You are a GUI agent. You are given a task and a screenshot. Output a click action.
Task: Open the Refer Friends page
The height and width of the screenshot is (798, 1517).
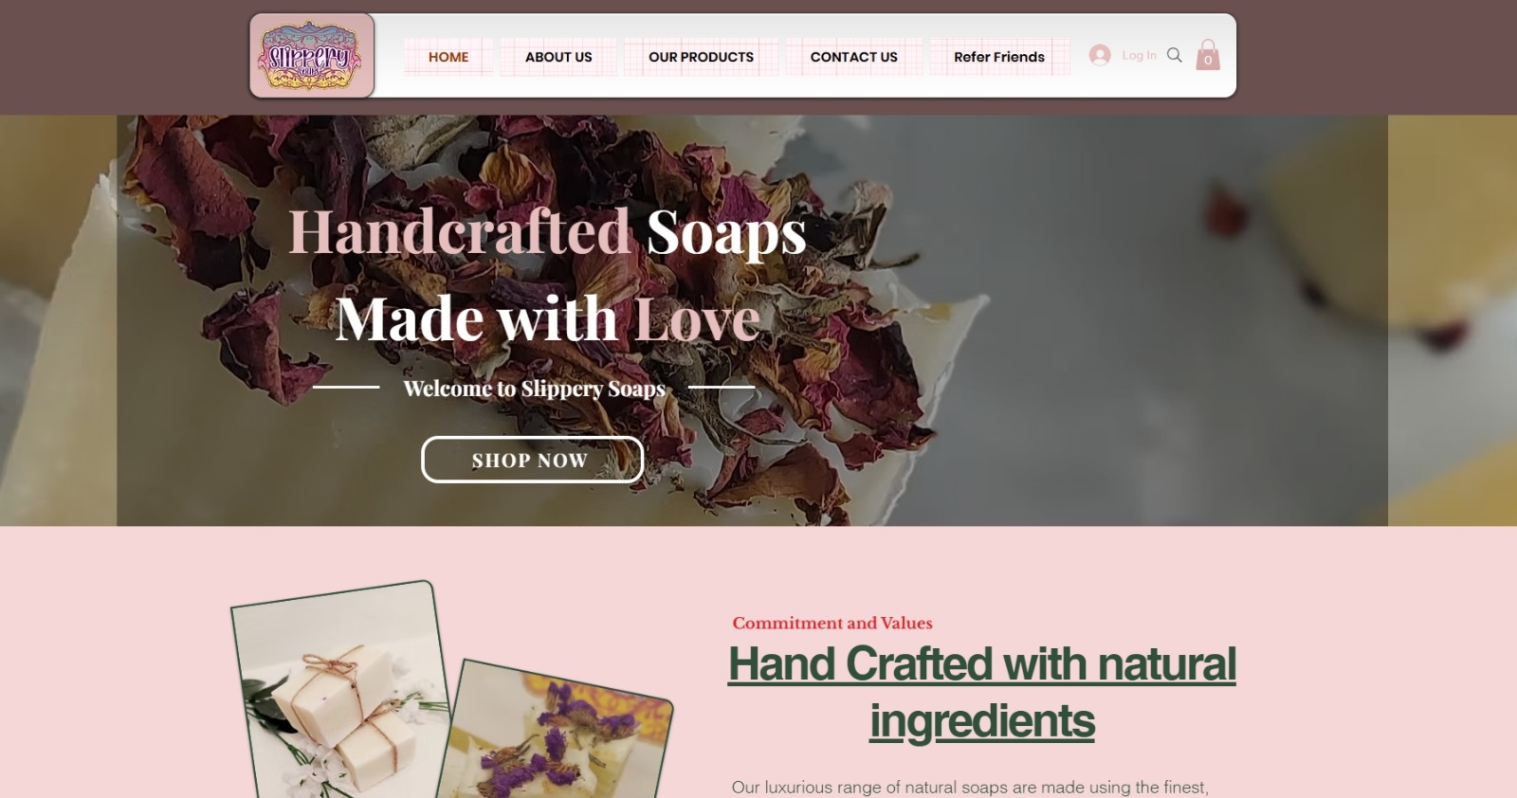[999, 57]
